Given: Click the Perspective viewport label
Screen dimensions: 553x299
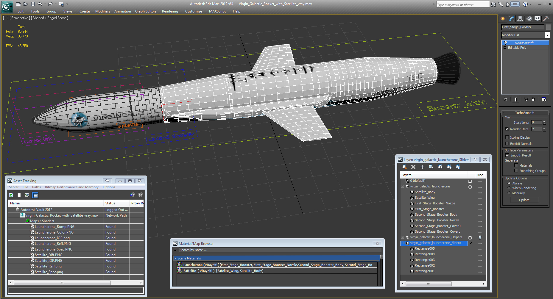Looking at the screenshot, I should (20, 18).
